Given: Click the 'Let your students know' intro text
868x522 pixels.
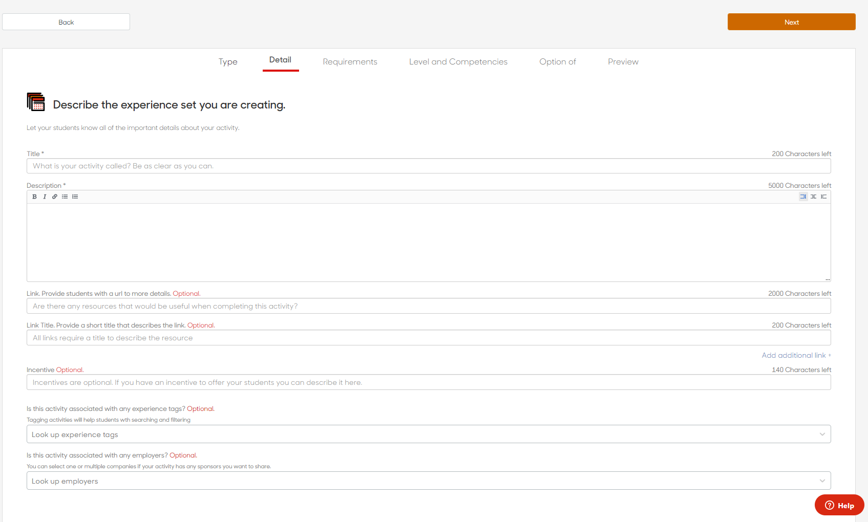Looking at the screenshot, I should (133, 128).
